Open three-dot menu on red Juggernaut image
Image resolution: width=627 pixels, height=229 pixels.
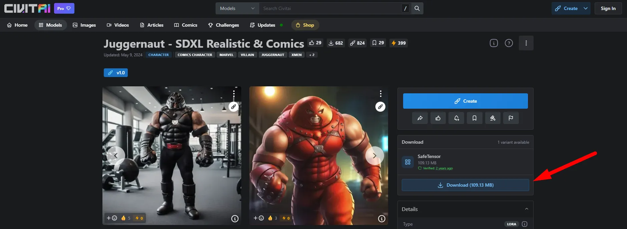(x=381, y=93)
